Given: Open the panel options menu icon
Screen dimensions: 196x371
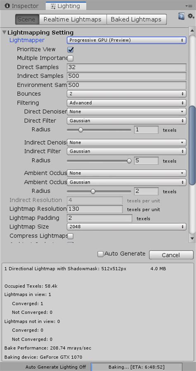Looking at the screenshot, I should pos(189,6).
